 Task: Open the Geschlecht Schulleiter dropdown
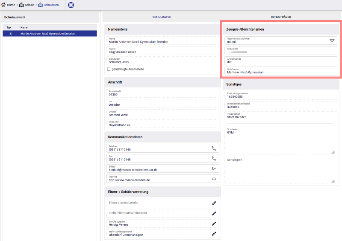point(332,41)
